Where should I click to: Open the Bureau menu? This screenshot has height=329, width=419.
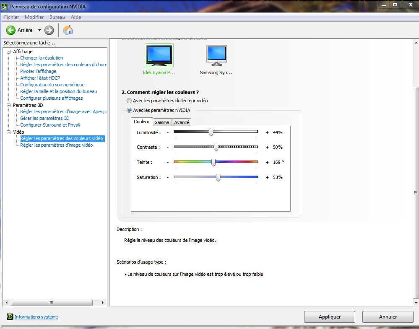point(57,17)
